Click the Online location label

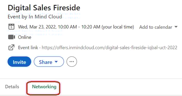point(25,37)
